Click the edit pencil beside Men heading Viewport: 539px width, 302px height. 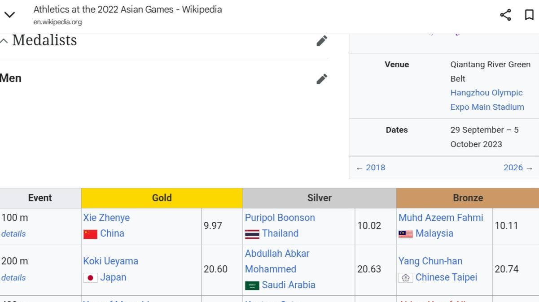322,79
